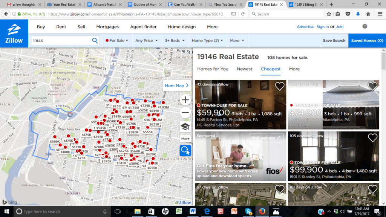Select the Homes for You tab
Screen dimensions: 386x217
[213, 69]
